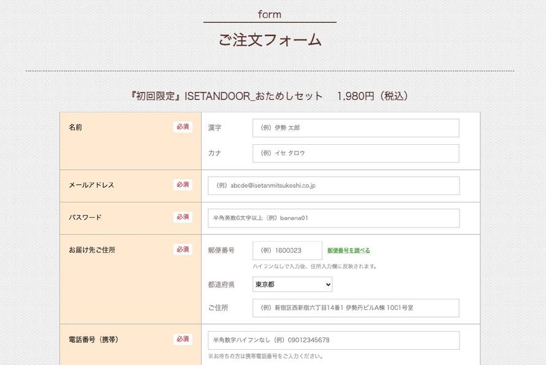Click the mobile phone note under 電話番号
The image size is (546, 365).
(266, 356)
